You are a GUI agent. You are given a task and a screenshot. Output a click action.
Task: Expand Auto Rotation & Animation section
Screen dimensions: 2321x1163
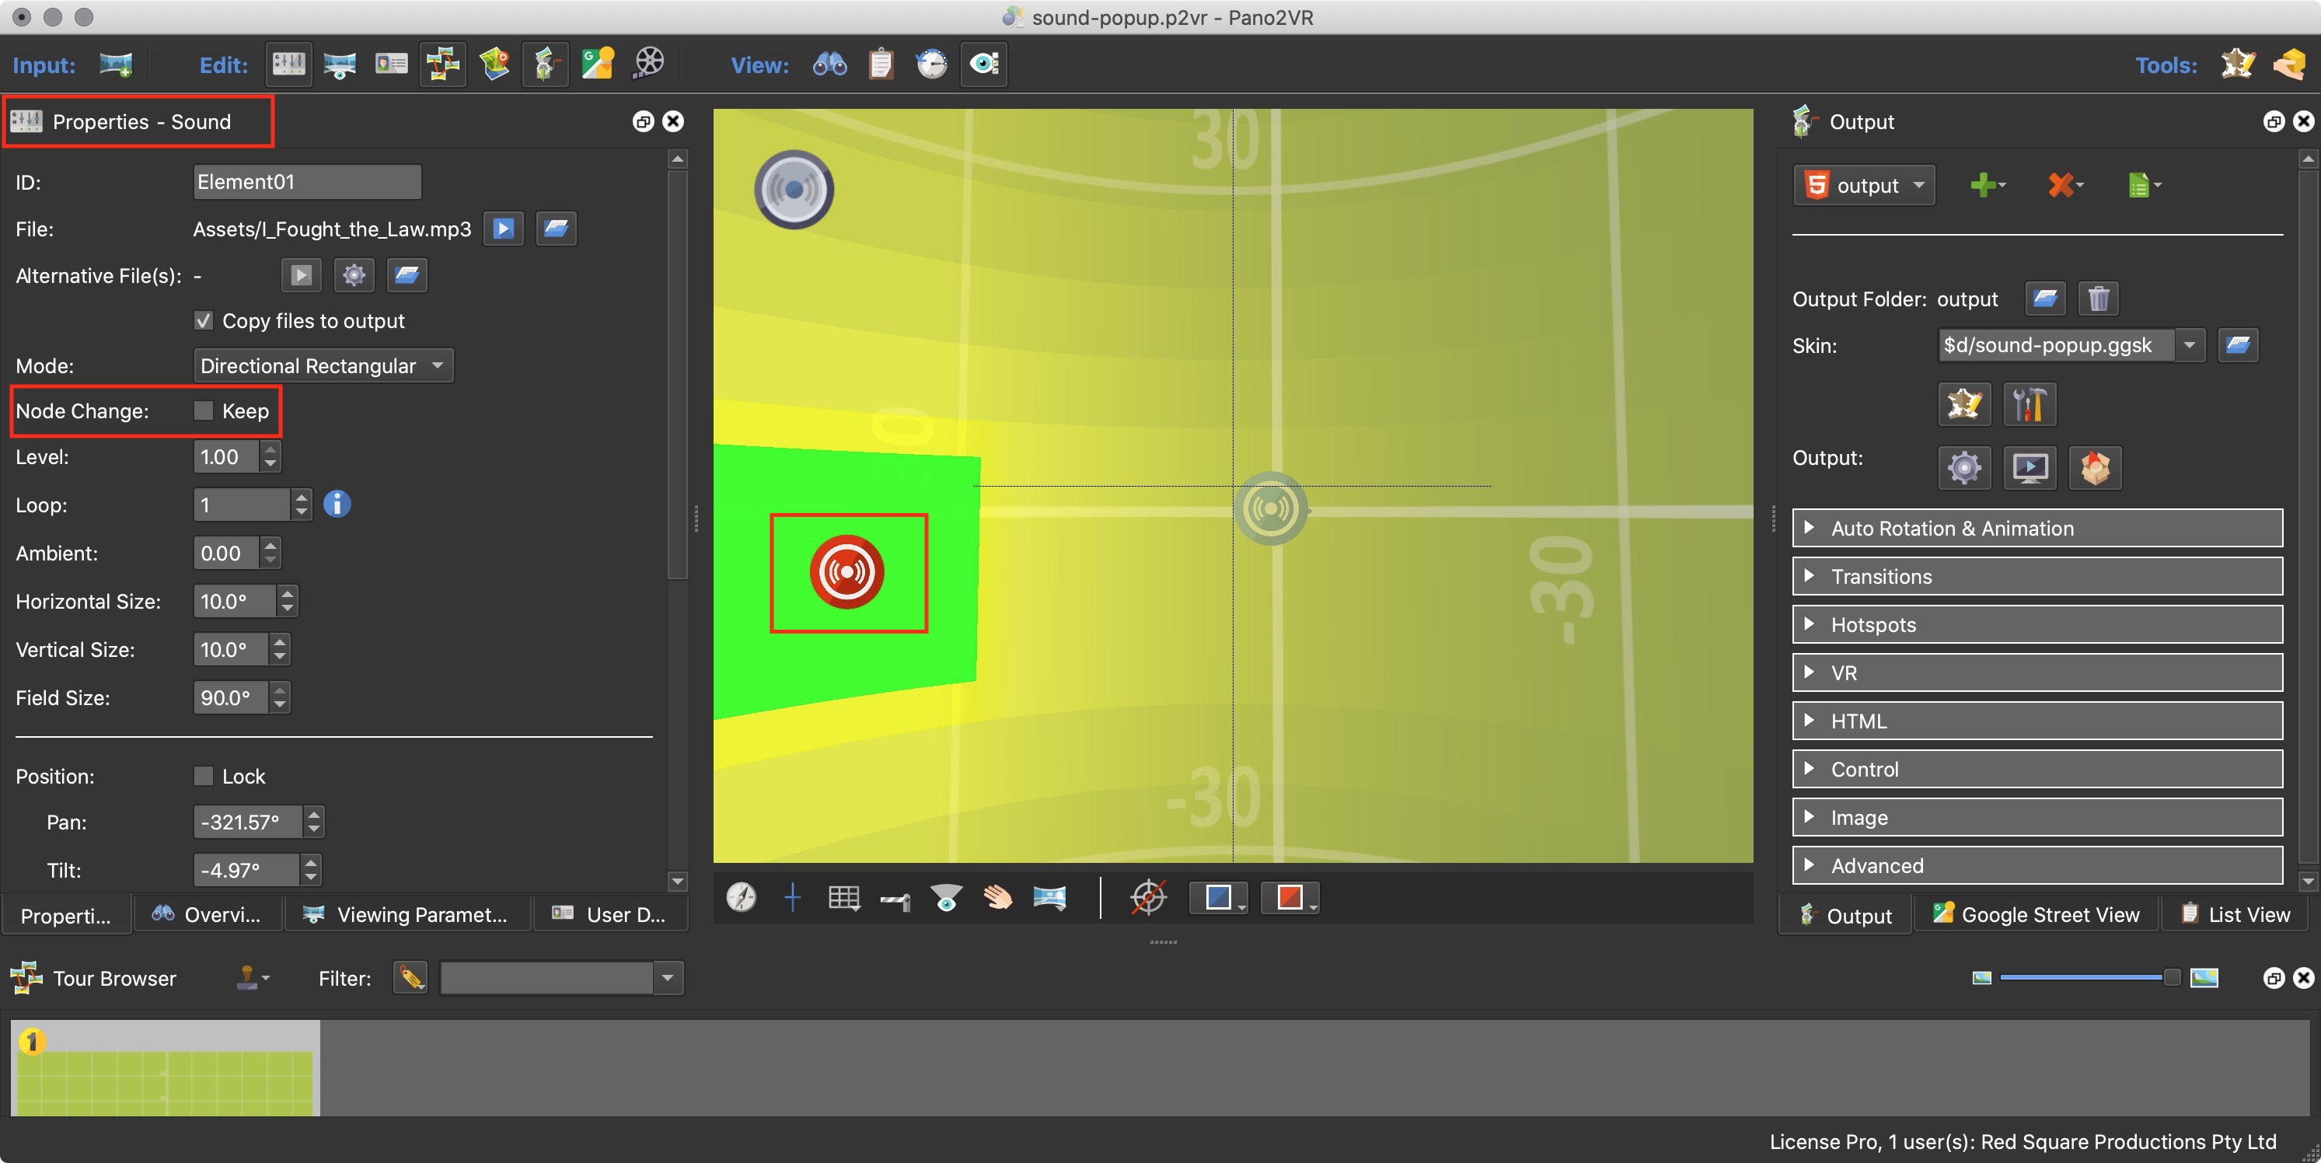click(2037, 528)
